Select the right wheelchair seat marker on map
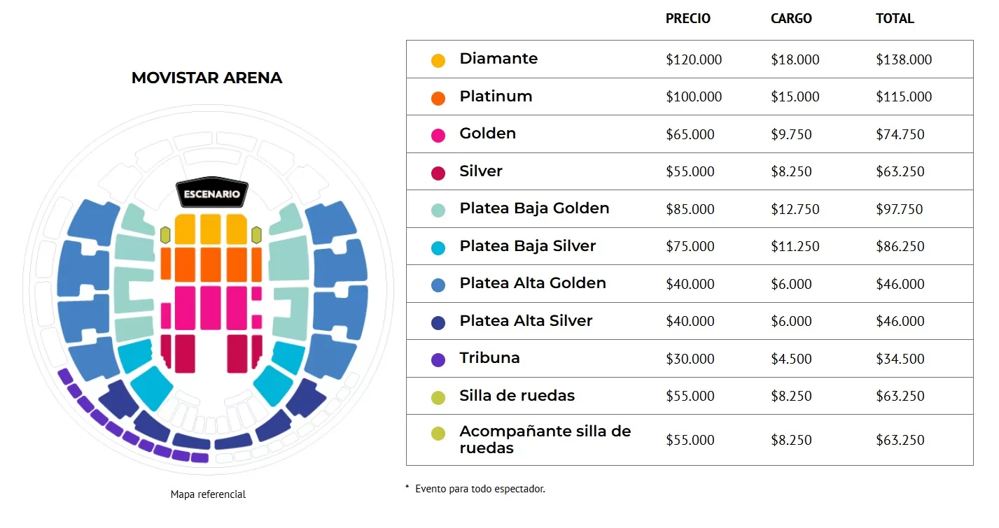 coord(257,234)
